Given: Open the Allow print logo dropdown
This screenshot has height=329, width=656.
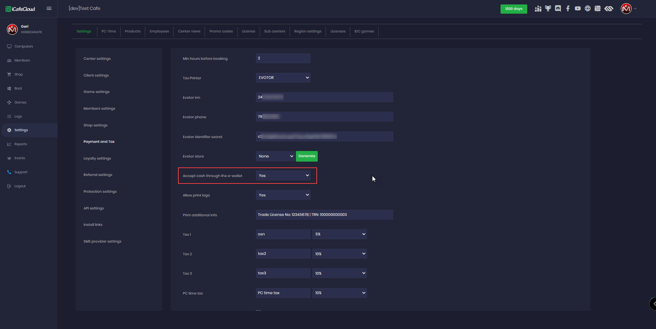Looking at the screenshot, I should [283, 195].
